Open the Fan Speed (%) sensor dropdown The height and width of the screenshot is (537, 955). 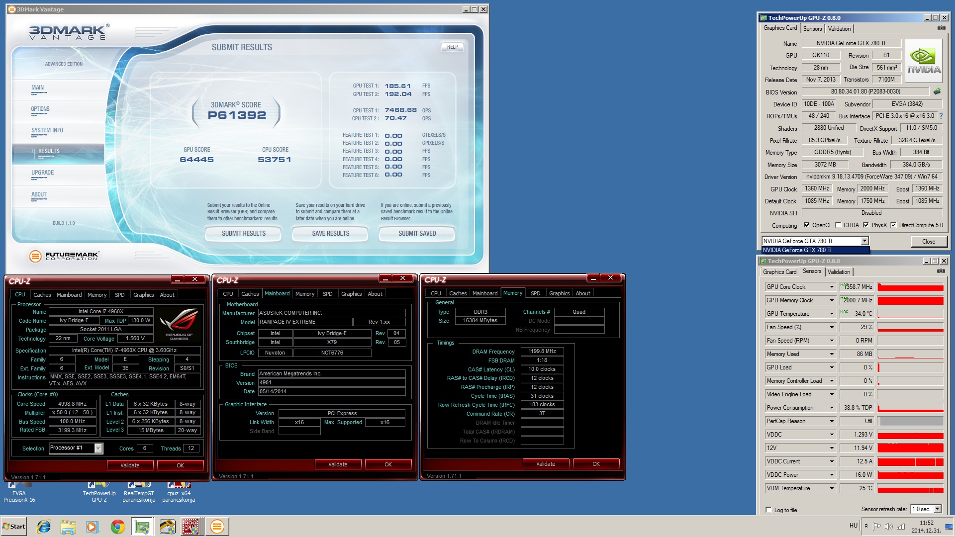[832, 327]
